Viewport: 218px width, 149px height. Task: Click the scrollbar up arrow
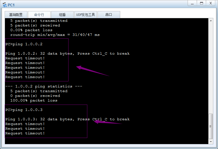click(x=211, y=21)
